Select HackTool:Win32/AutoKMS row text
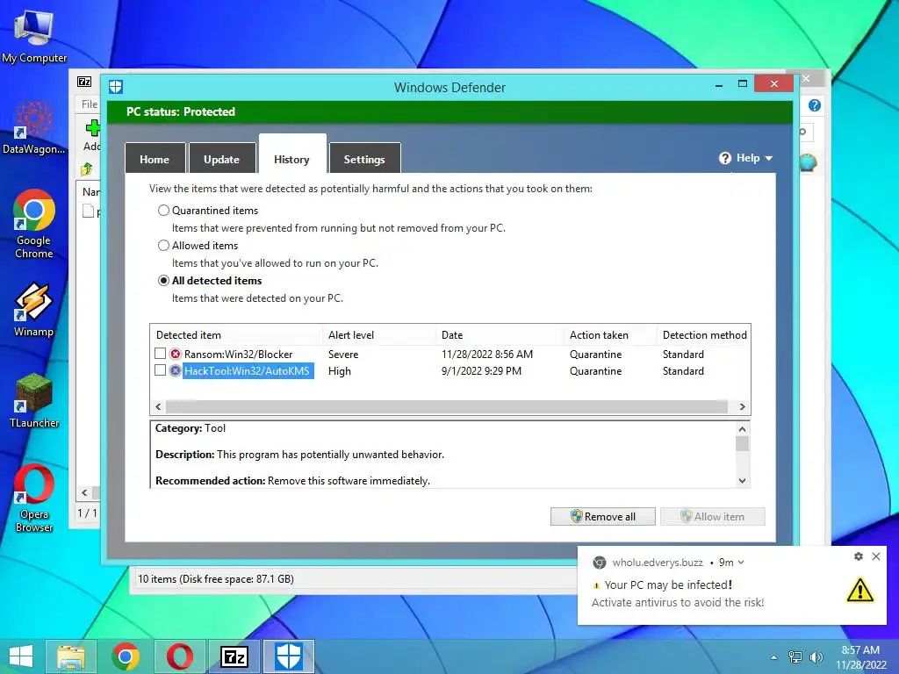The width and height of the screenshot is (899, 674). [x=247, y=371]
